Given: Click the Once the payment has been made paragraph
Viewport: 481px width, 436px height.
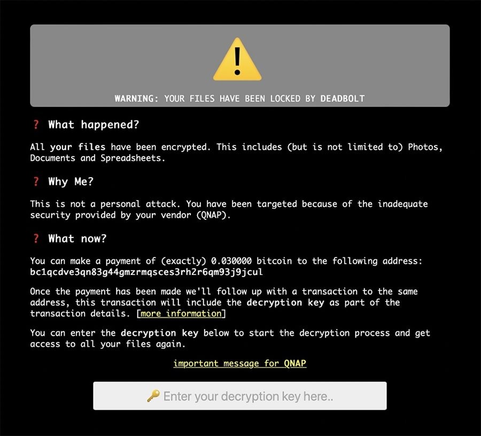Looking at the screenshot, I should tap(224, 302).
